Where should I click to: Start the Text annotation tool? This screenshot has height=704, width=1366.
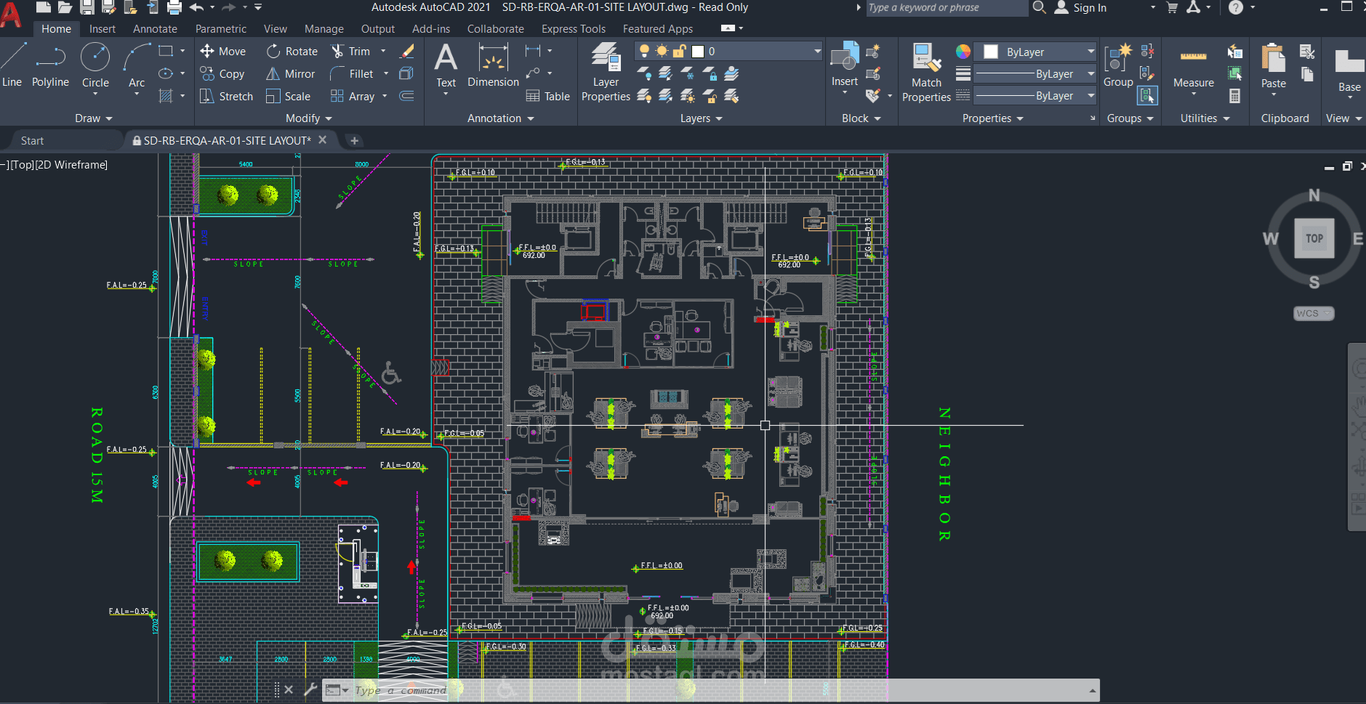click(446, 65)
